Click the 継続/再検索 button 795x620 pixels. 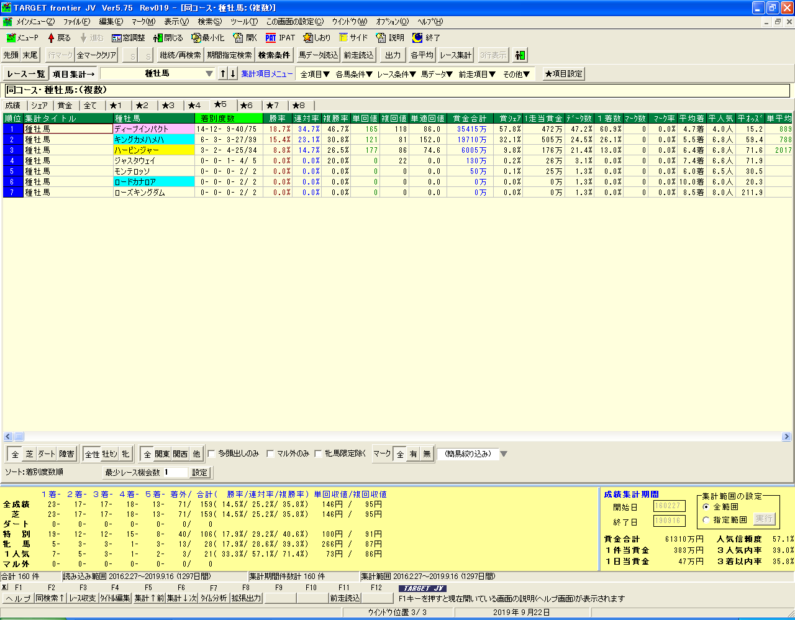pos(180,55)
